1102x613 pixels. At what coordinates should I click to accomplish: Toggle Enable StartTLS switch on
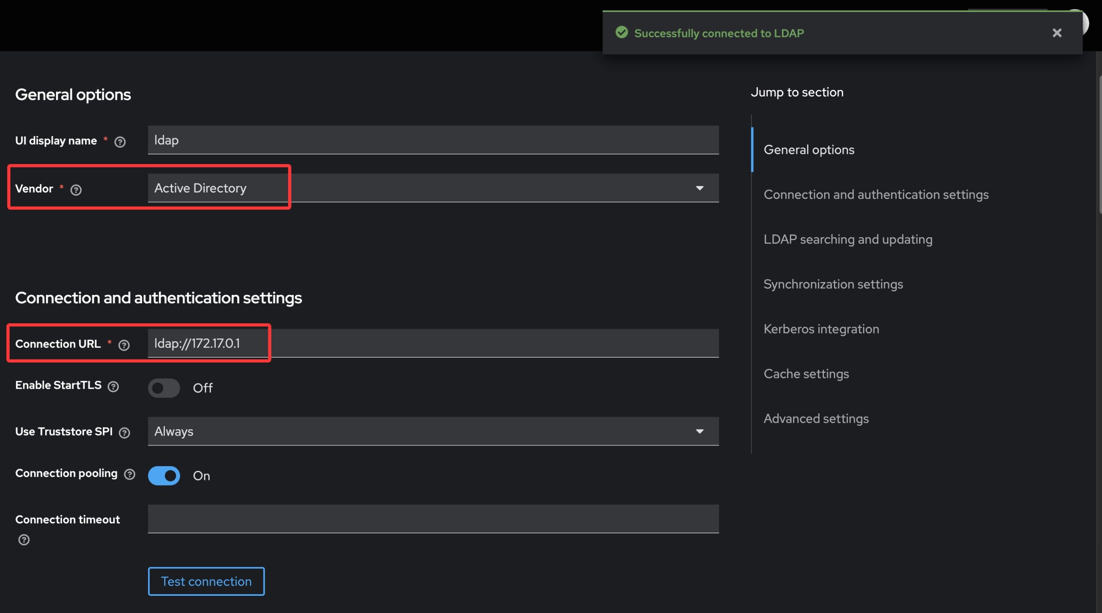coord(164,388)
